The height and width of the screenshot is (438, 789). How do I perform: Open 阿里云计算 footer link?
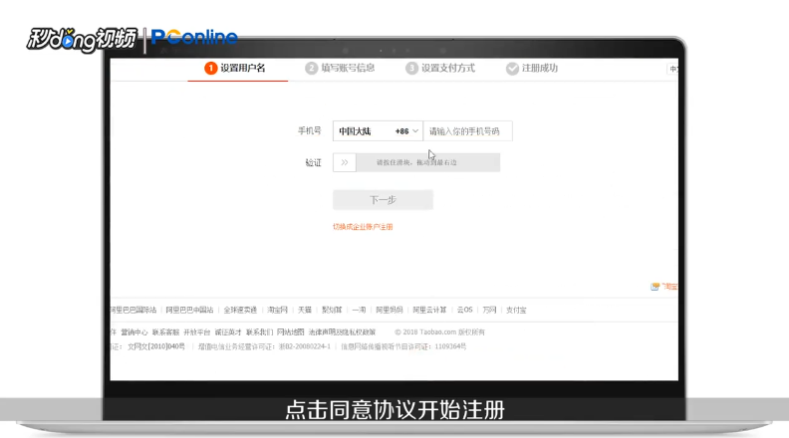429,310
